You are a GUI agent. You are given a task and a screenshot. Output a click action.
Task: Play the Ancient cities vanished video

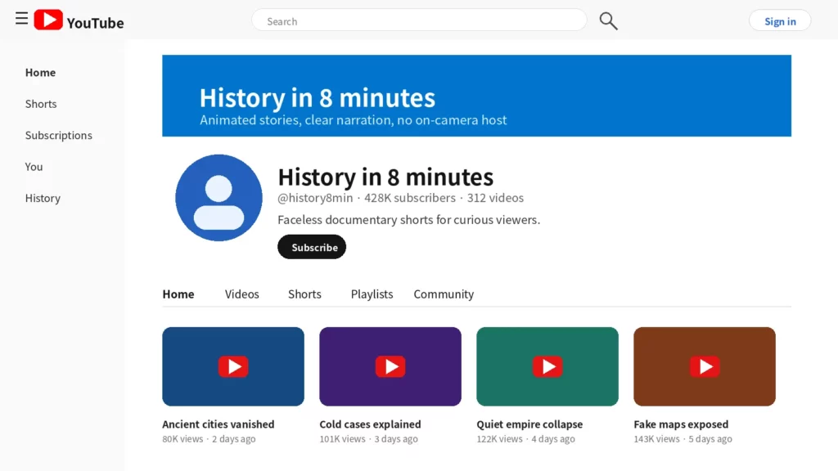pos(233,366)
